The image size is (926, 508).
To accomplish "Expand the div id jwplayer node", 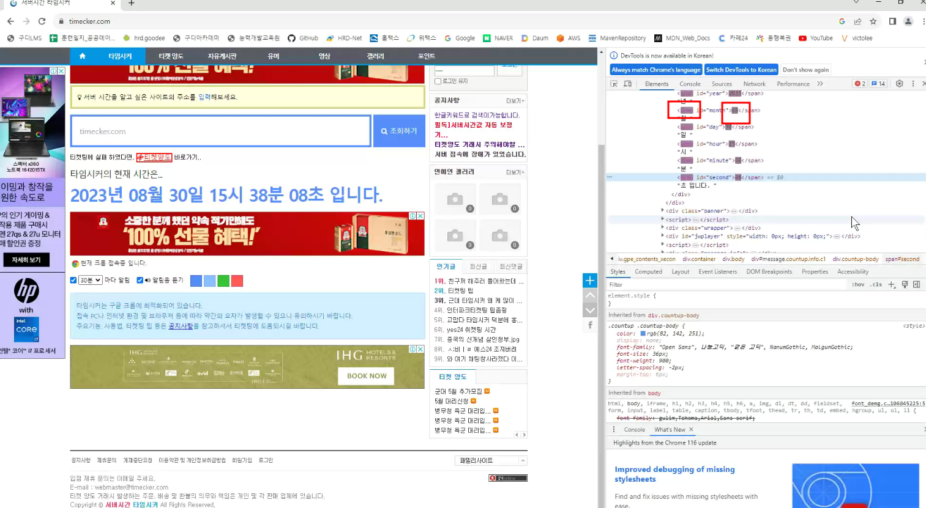I will coord(663,236).
